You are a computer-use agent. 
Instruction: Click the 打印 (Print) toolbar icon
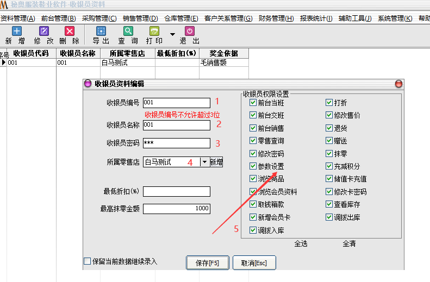tap(154, 32)
